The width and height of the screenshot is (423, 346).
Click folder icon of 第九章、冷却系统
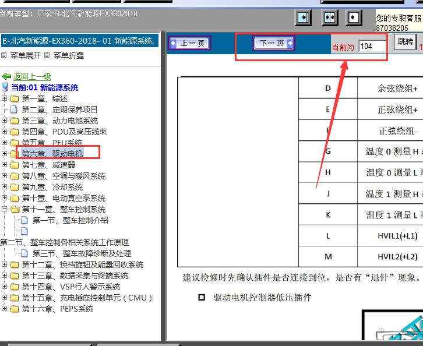[x=15, y=187]
